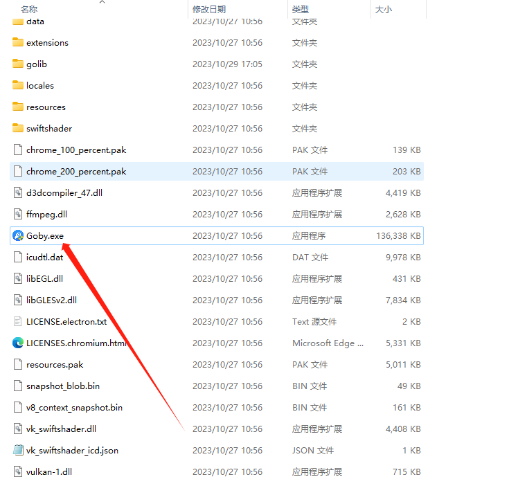Viewport: 509px width, 486px height.
Task: Click the libGLESv2.dll file icon
Action: [x=18, y=300]
